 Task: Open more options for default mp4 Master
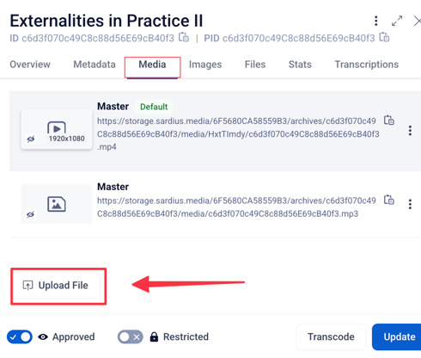coord(410,131)
